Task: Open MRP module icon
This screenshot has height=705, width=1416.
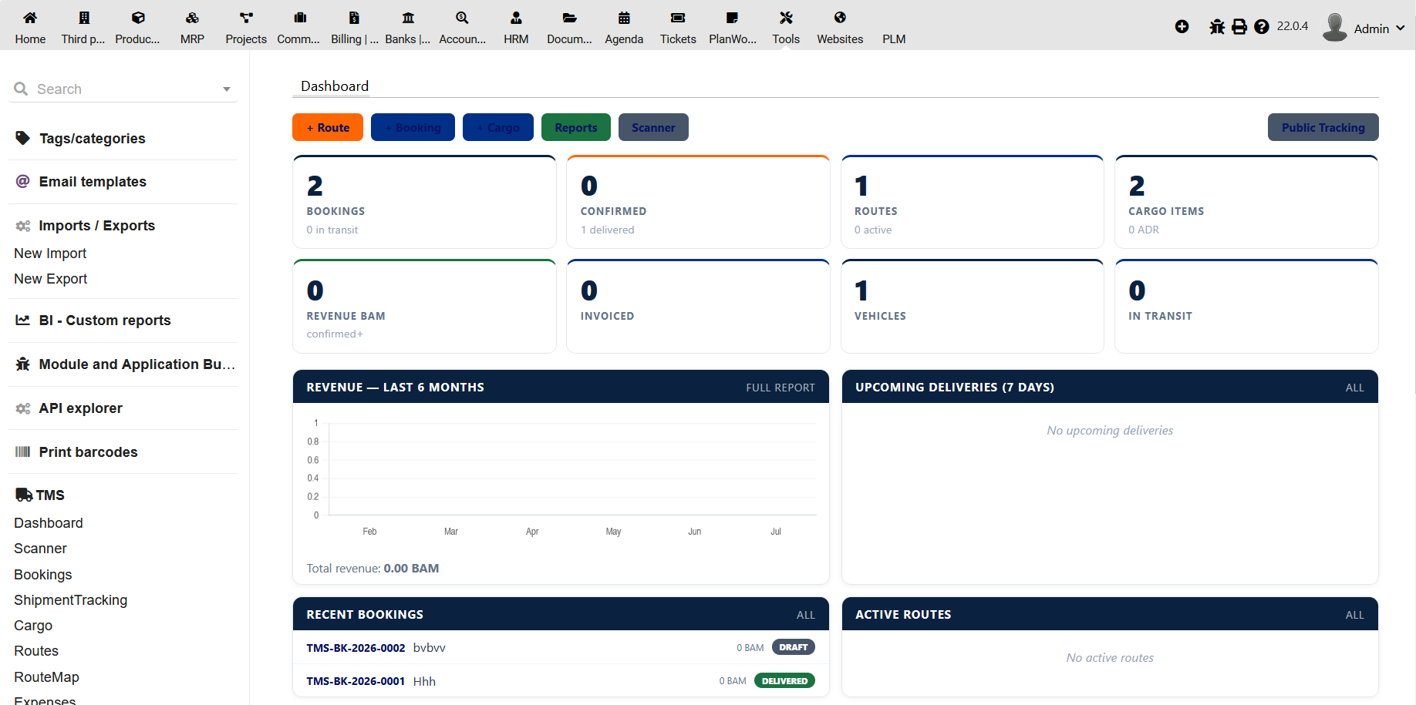Action: point(192,18)
